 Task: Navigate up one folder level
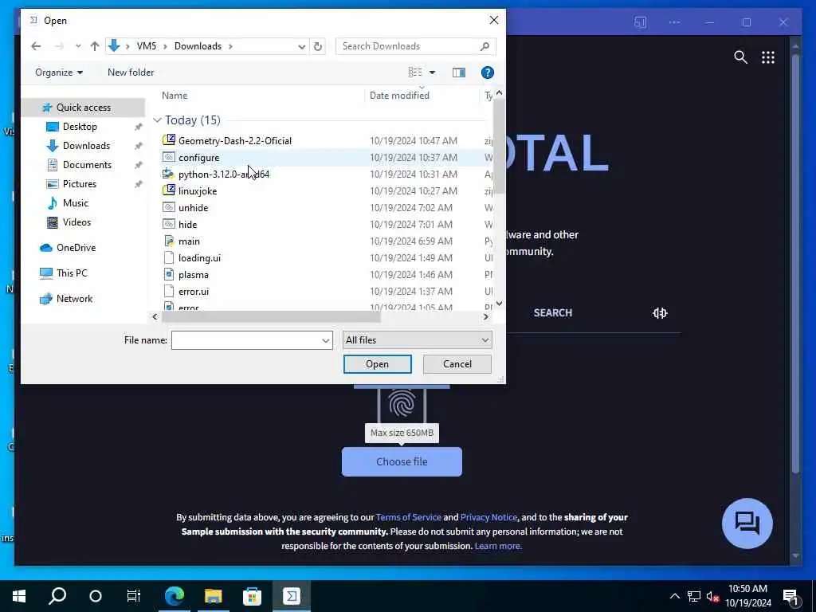pos(95,46)
